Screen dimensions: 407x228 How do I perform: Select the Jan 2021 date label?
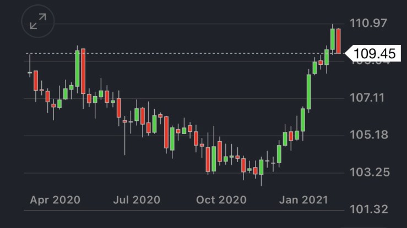[303, 199]
